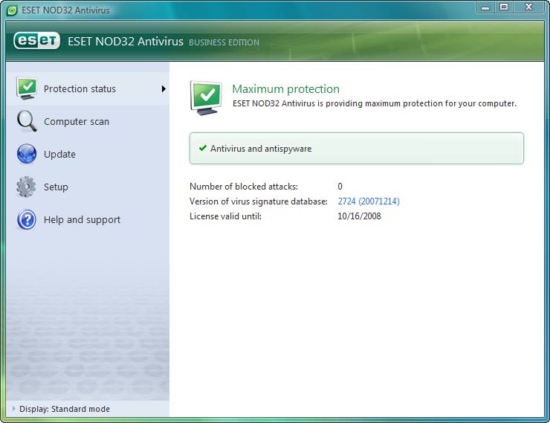Expand the arrow next to Protection status
The image size is (550, 423).
163,89
